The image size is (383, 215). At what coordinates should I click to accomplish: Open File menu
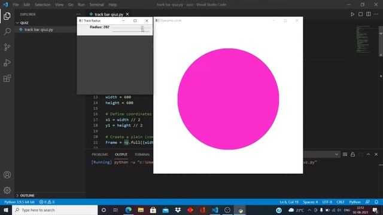click(16, 5)
